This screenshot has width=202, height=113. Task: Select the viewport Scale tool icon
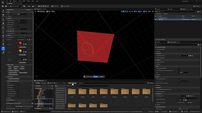click(128, 12)
